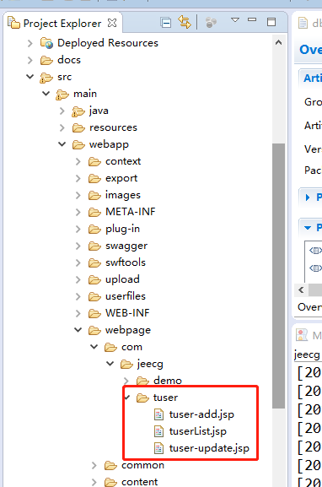The image size is (322, 487).
Task: Expand the swagger folder
Action: (x=78, y=246)
